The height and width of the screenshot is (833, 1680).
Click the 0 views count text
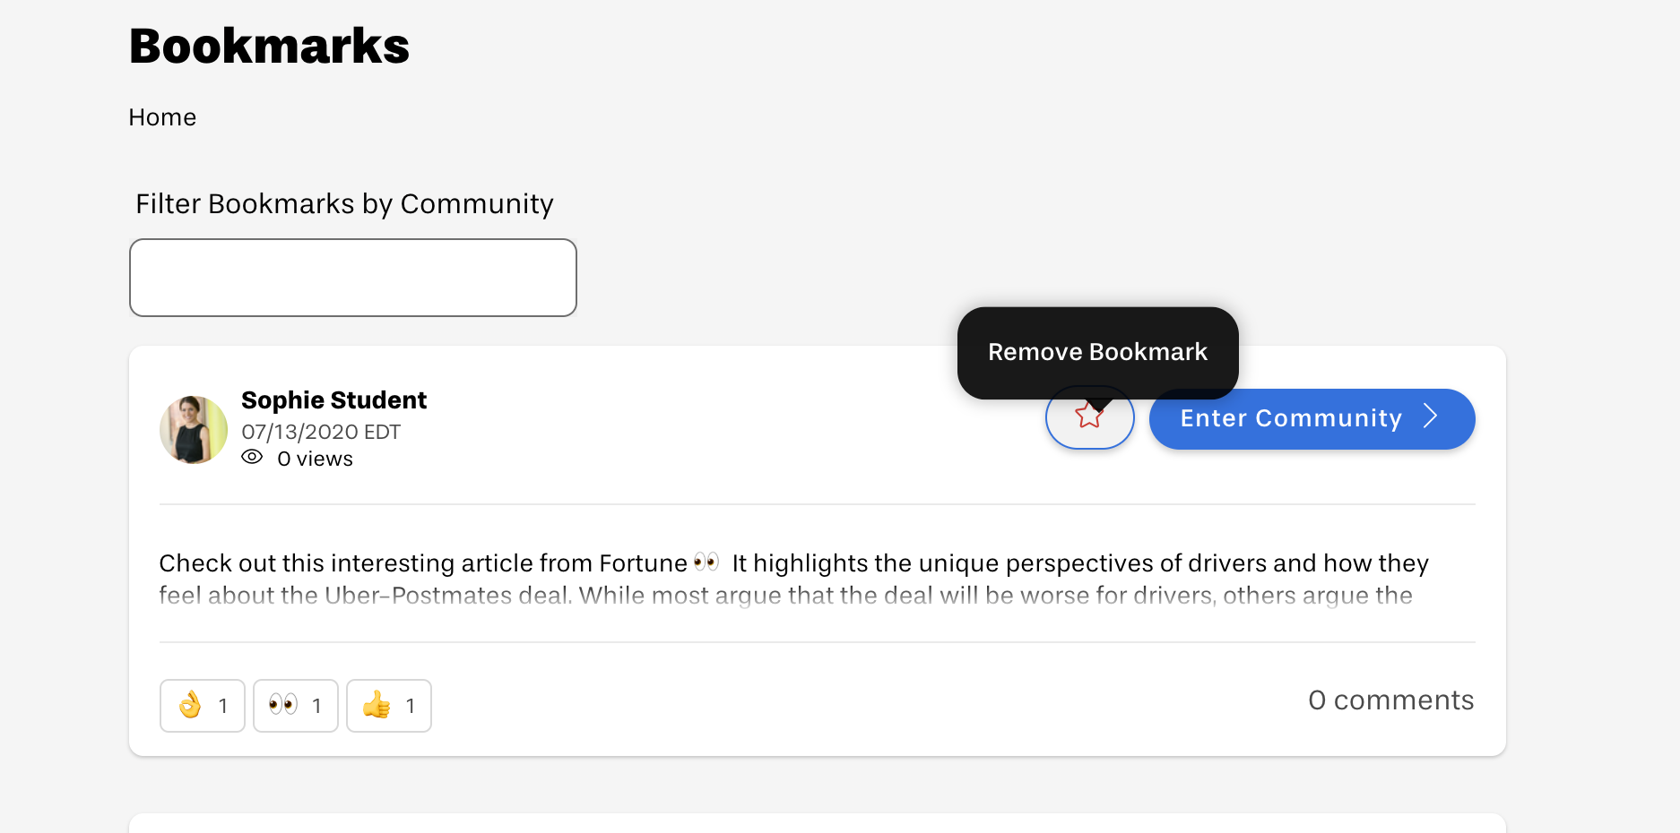[x=316, y=459]
